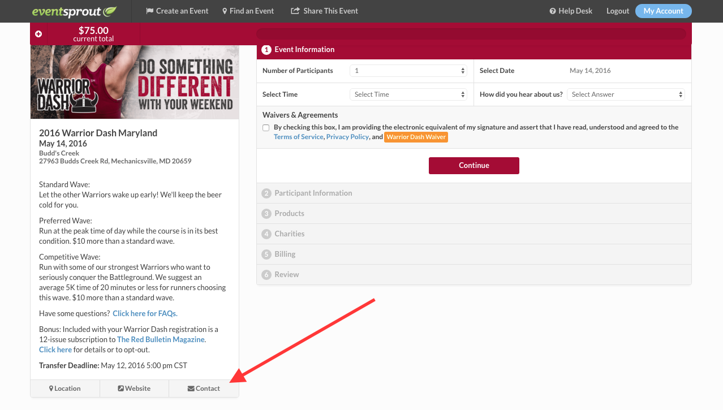This screenshot has height=410, width=723.
Task: Follow the Click here opt-out details link
Action: point(55,349)
